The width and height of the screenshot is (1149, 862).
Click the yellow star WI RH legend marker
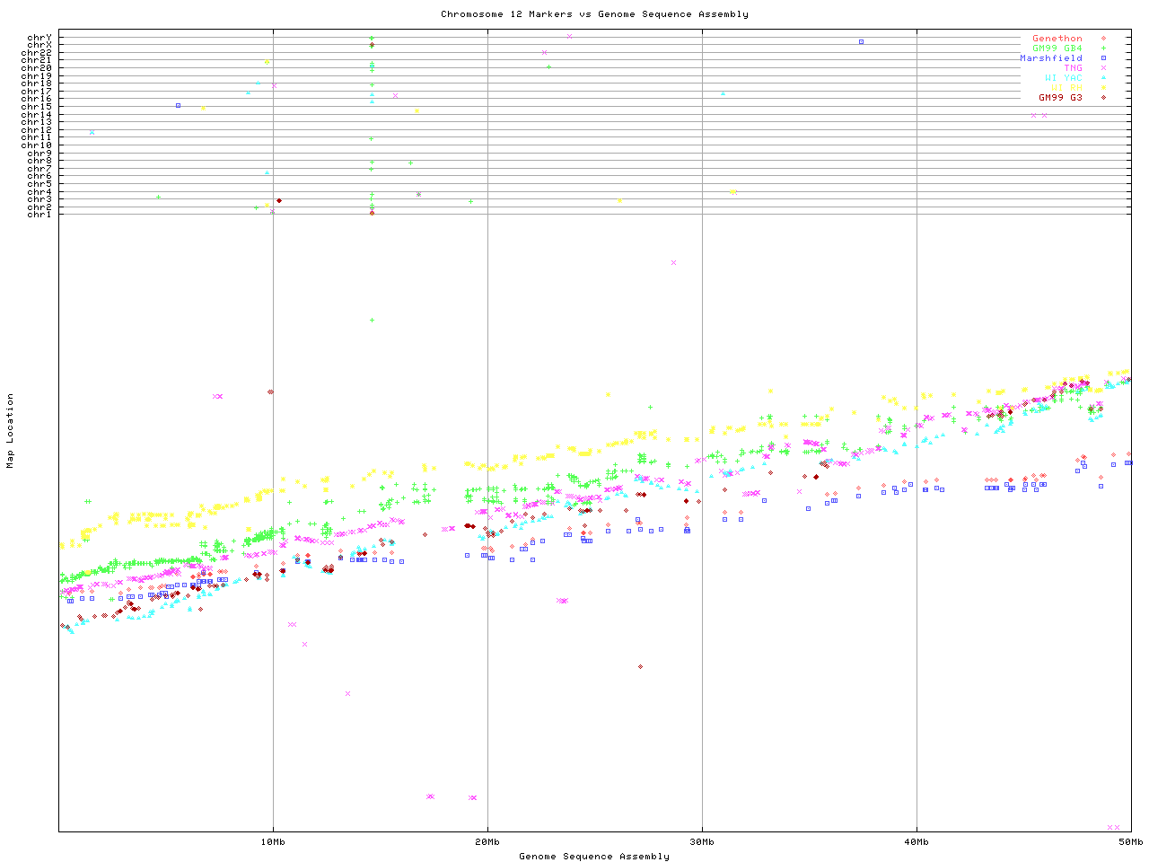[1103, 88]
